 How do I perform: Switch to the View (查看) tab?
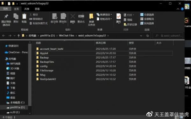(x=37, y=9)
